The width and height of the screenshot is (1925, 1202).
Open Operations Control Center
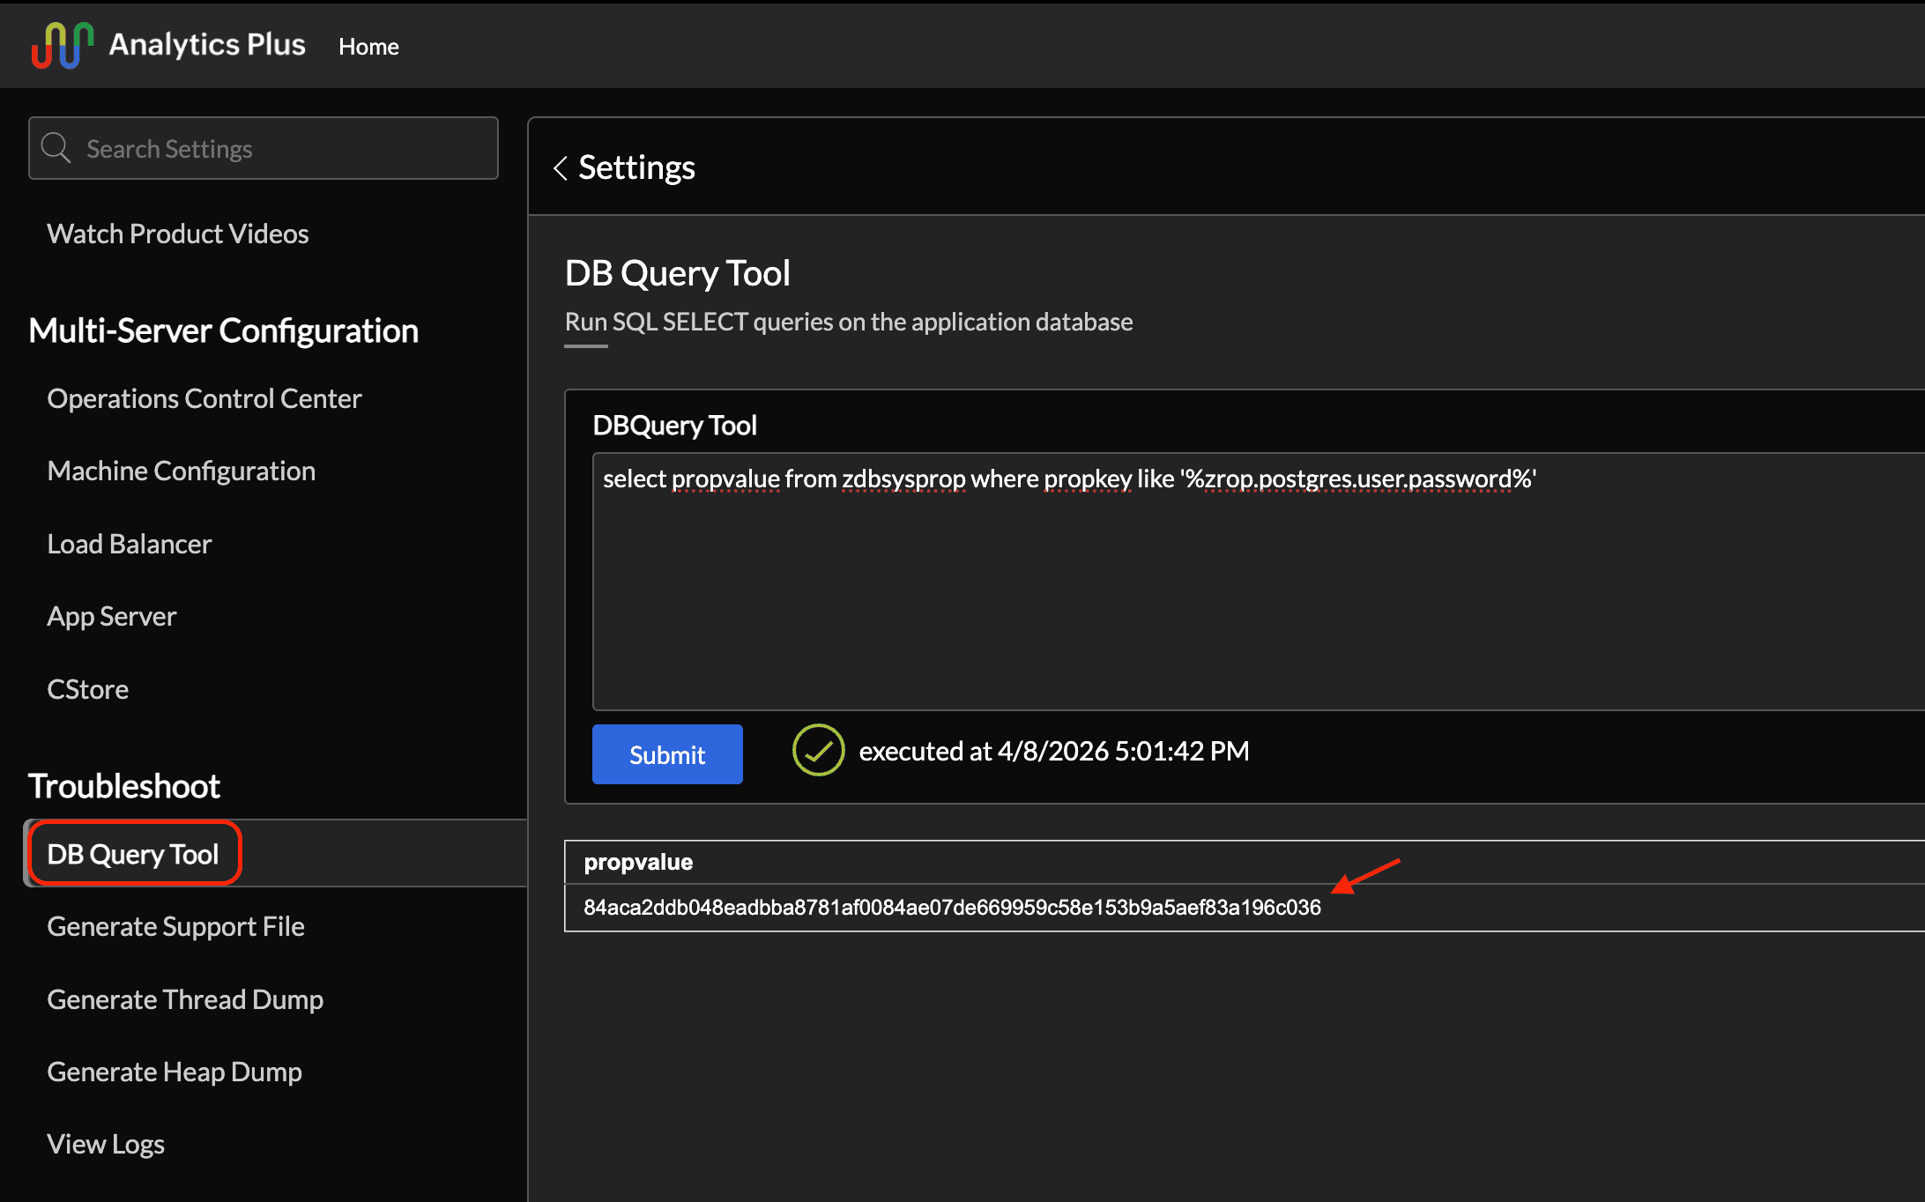[x=204, y=398]
